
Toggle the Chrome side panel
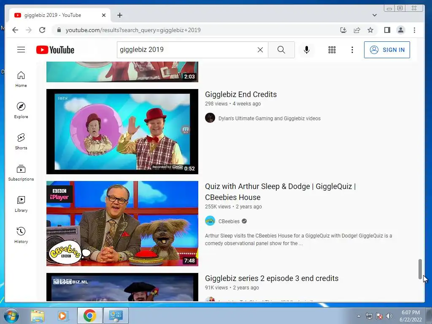click(x=387, y=30)
